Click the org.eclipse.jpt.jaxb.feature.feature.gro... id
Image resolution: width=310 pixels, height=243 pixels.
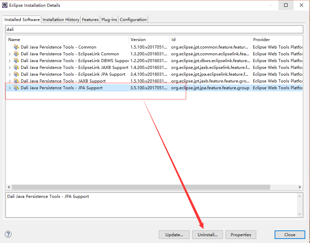[x=210, y=81]
